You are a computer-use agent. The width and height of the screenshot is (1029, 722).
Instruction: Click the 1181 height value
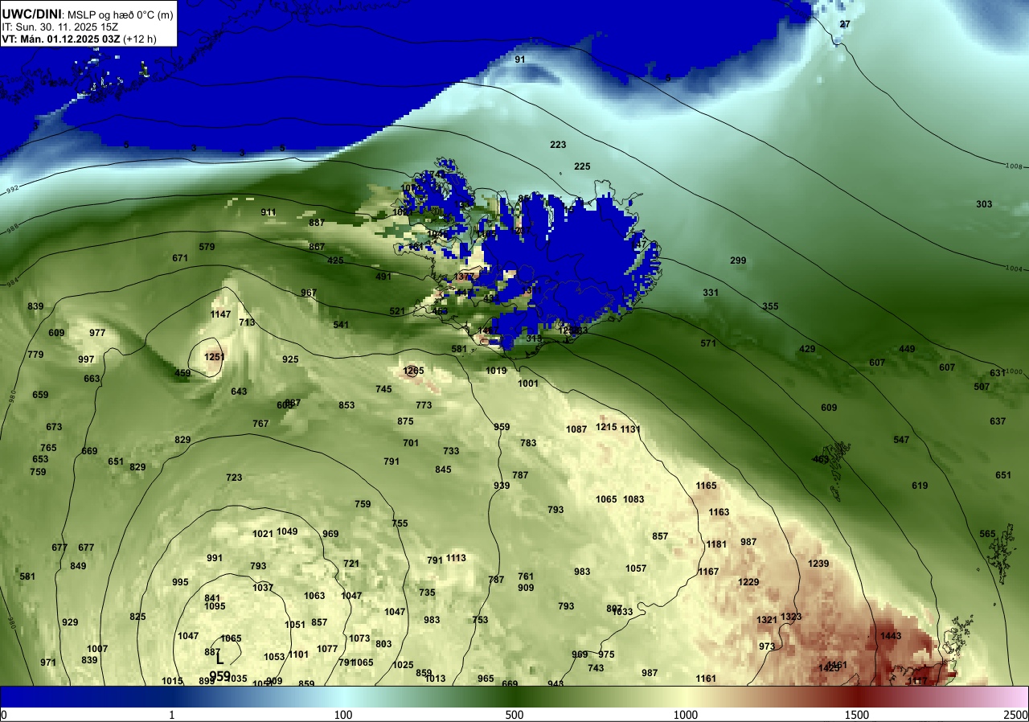tap(716, 544)
